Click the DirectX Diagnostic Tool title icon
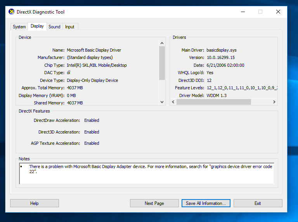This screenshot has width=298, height=222. click(12, 12)
